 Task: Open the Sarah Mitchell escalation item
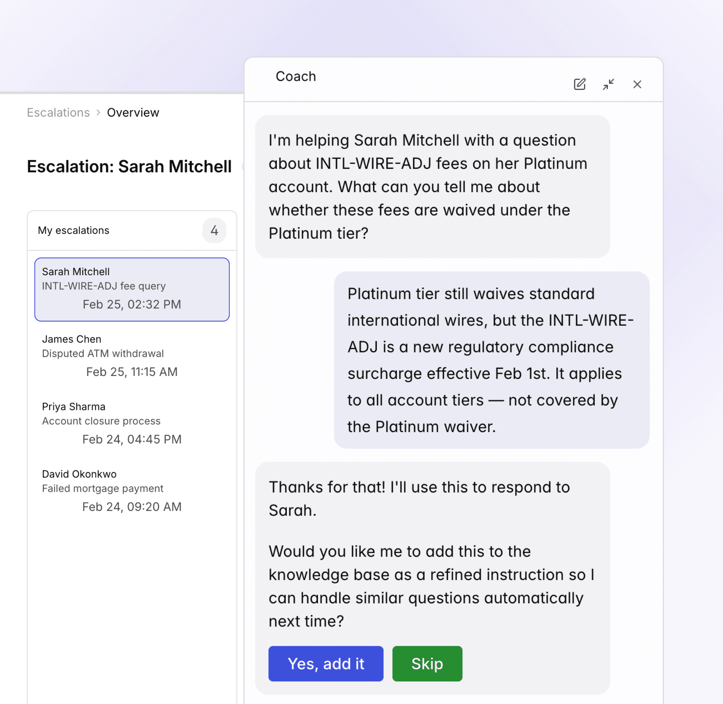point(132,289)
